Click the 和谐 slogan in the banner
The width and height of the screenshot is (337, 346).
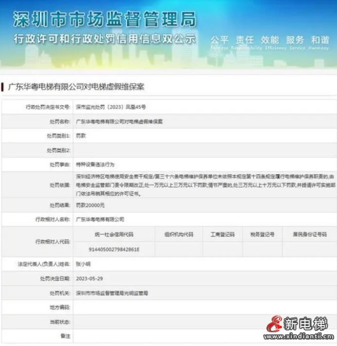[x=320, y=40]
